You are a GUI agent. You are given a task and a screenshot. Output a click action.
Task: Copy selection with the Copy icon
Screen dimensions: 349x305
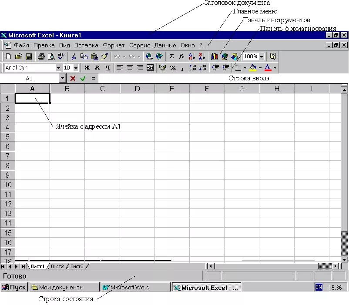point(84,56)
